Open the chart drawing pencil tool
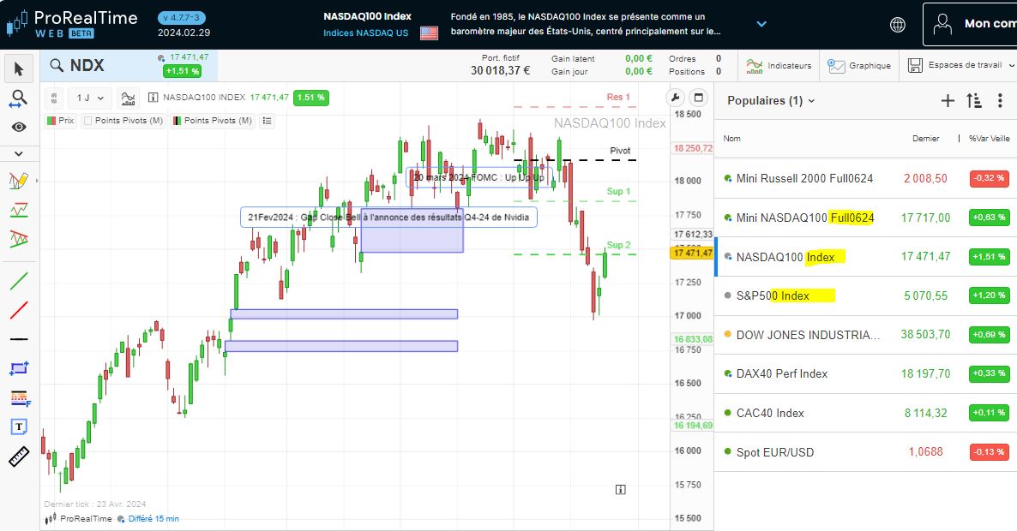 19,181
